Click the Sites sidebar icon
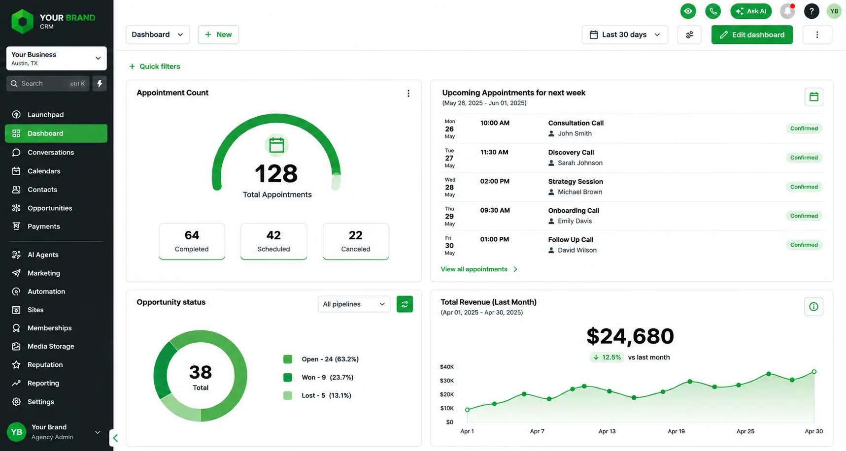 [16, 310]
